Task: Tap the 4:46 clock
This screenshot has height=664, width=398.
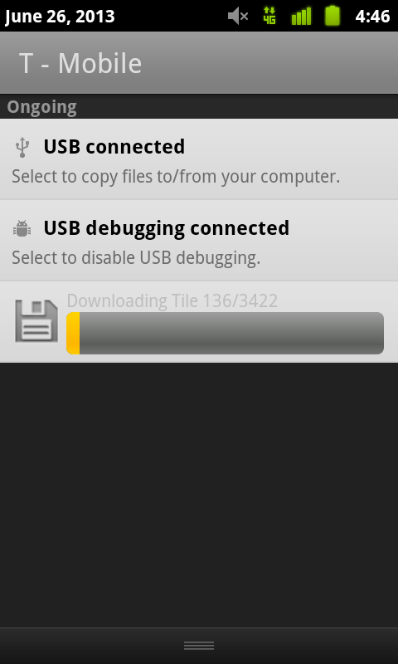Action: coord(372,17)
